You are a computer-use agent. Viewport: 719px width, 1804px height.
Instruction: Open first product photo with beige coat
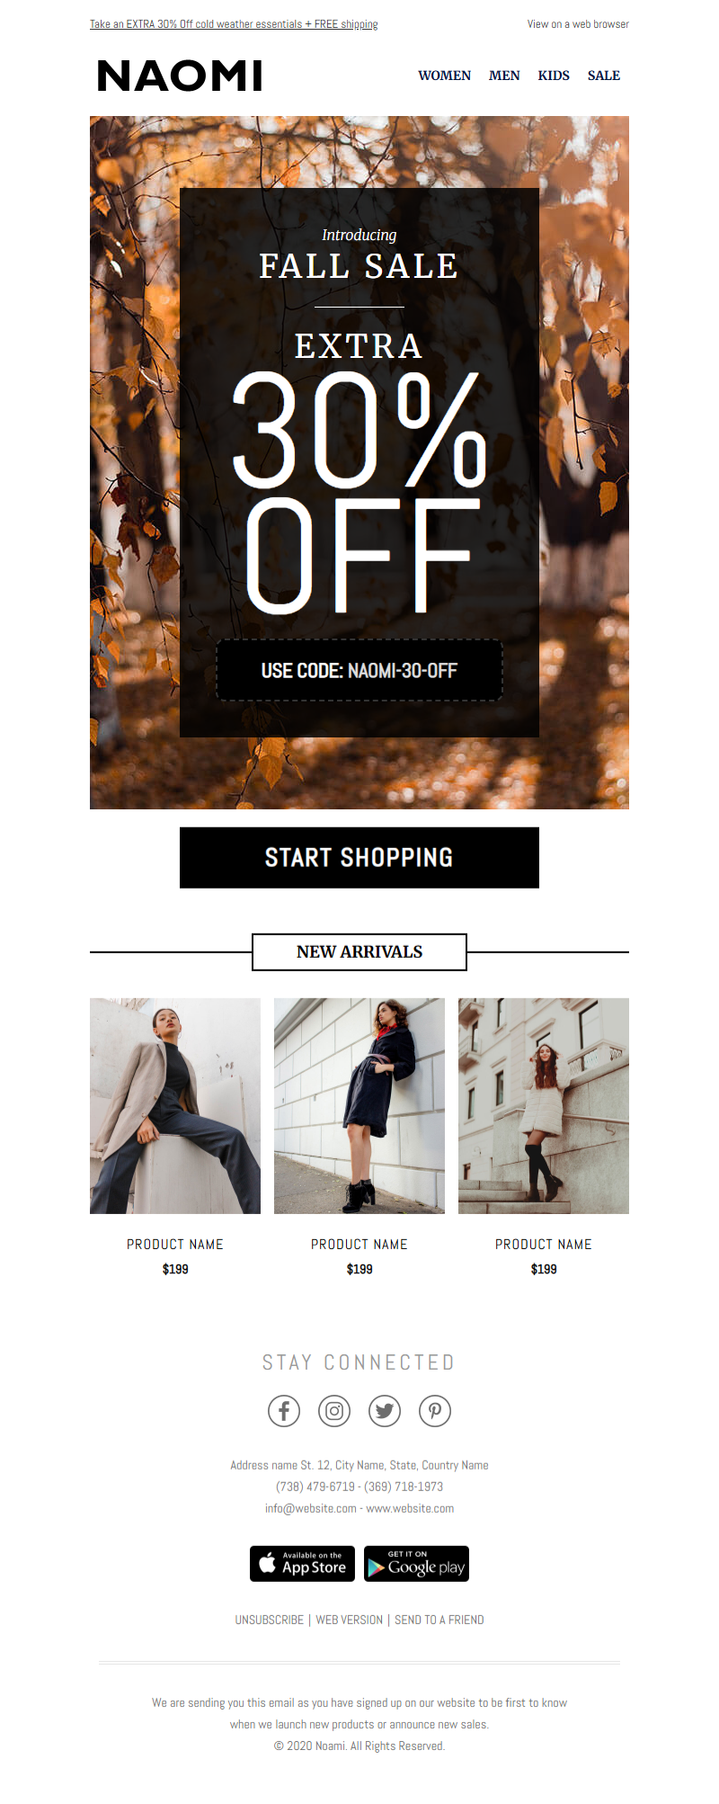(x=175, y=1106)
